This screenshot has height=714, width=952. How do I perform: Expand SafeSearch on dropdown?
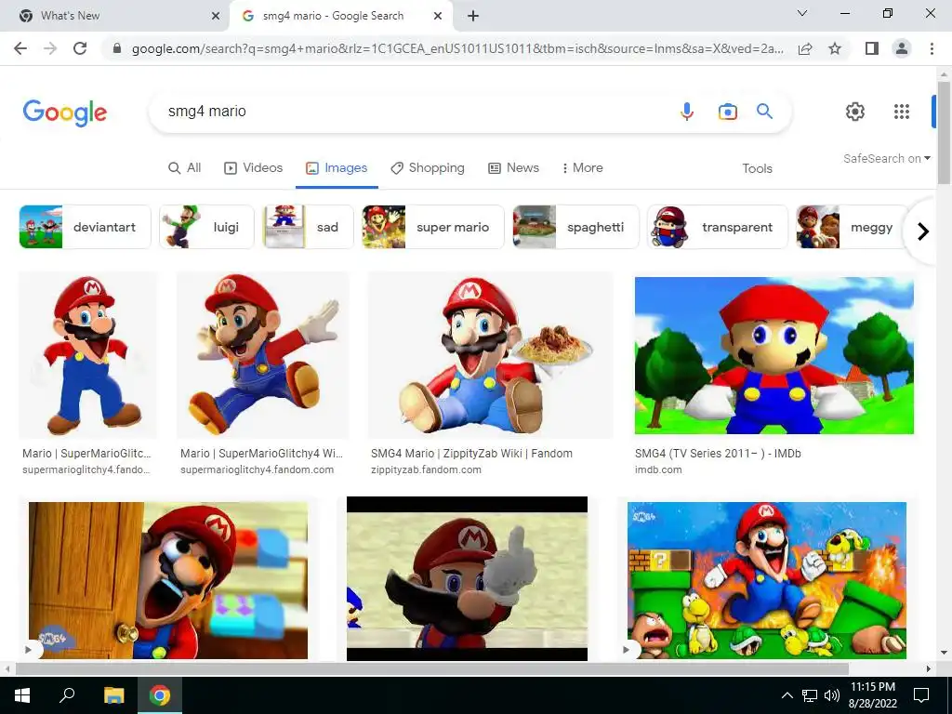(x=886, y=158)
